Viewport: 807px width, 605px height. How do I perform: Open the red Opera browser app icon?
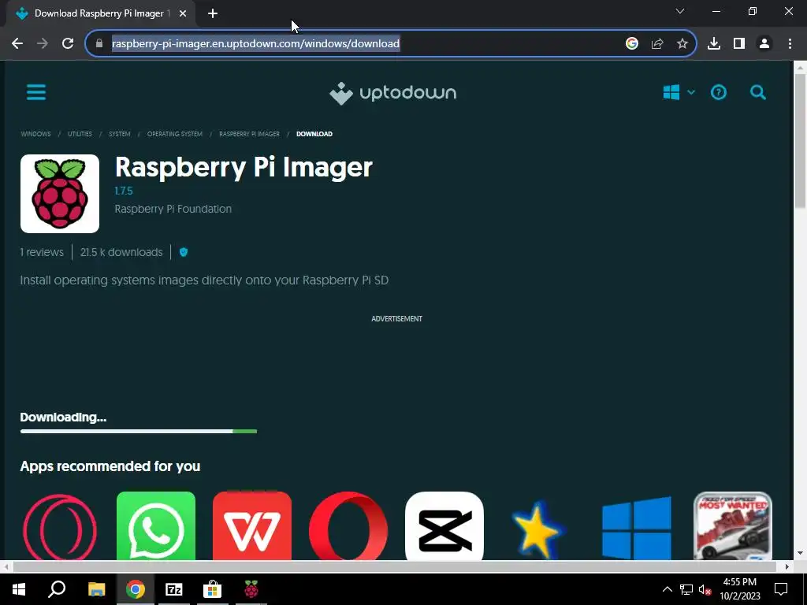pyautogui.click(x=348, y=525)
